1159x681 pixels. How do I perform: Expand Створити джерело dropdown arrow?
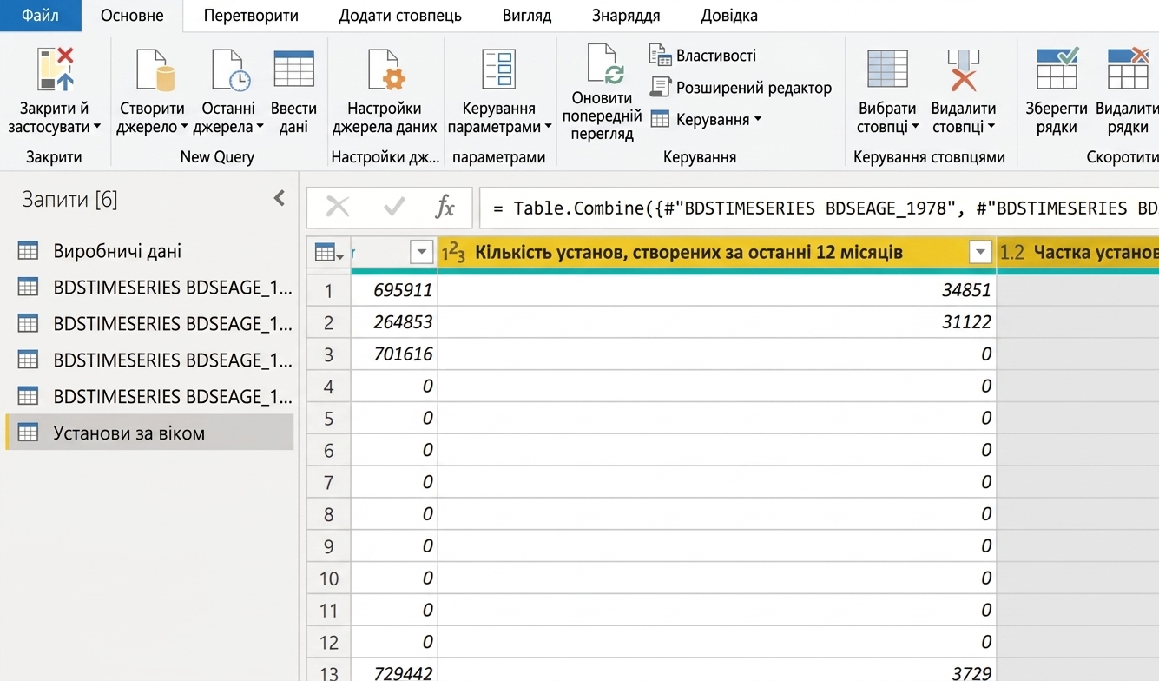[184, 127]
